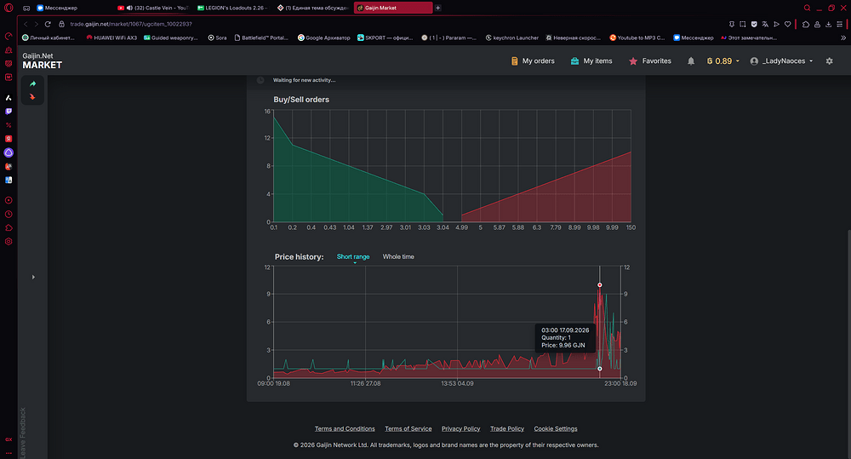This screenshot has width=851, height=459.
Task: Go to Gaijin.Net Market home logo
Action: click(x=43, y=60)
